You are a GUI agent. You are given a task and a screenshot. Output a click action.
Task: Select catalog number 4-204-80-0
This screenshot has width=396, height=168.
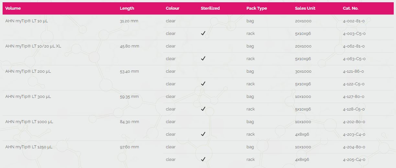tap(354, 147)
